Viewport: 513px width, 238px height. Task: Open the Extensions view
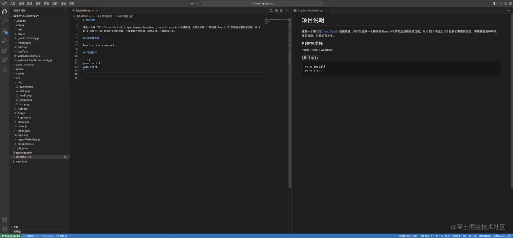(5, 50)
